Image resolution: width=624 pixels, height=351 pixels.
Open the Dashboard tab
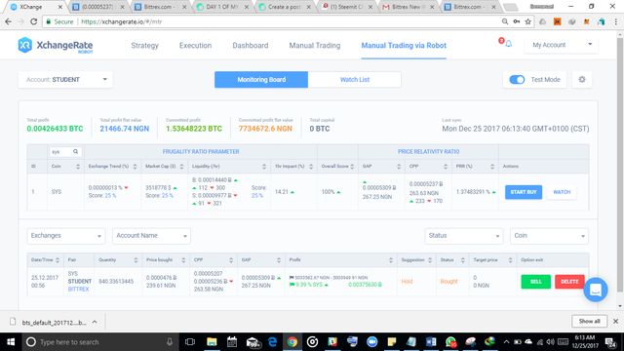[x=251, y=46]
